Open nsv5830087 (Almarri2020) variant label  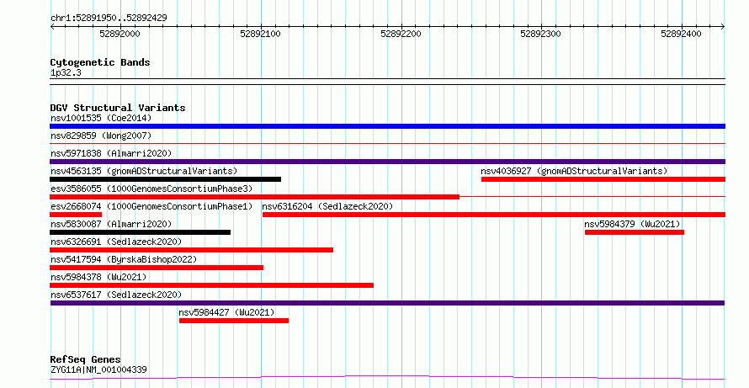click(x=111, y=224)
